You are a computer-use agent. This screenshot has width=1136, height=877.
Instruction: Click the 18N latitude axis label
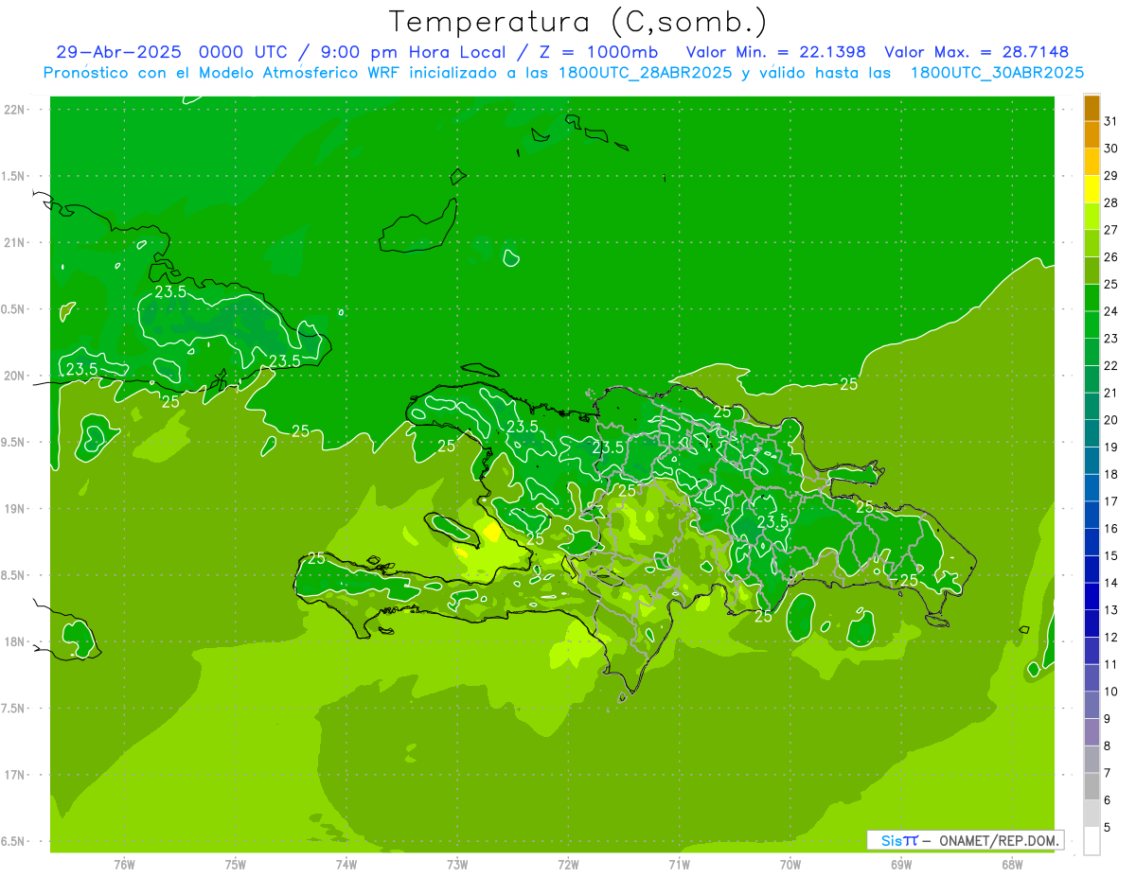point(15,642)
